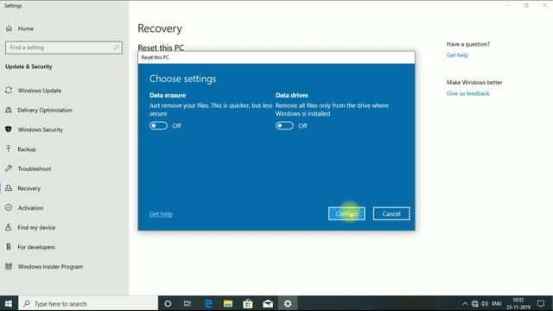The image size is (553, 311).
Task: Click the Windows Security shield icon
Action: [9, 130]
